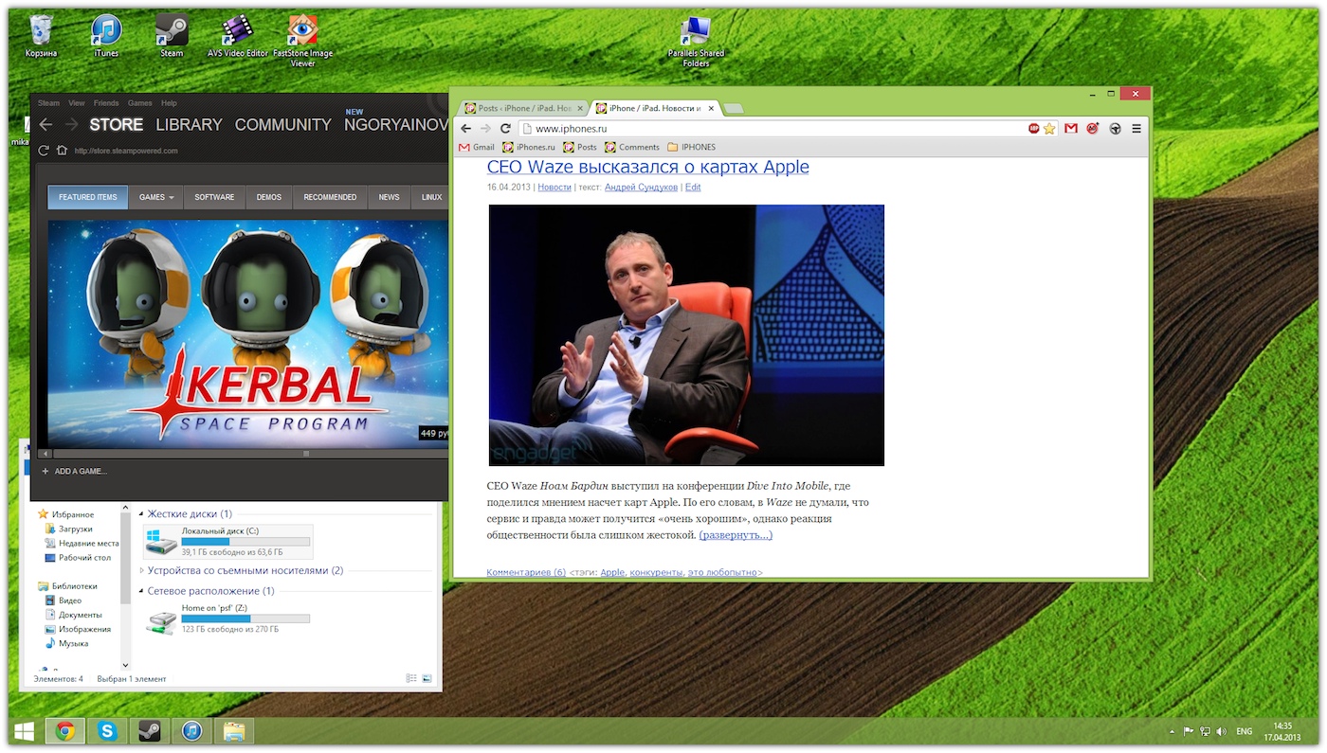Screen dimensions: 1327x753
Task: Select the News tab in Steam store
Action: pos(389,197)
